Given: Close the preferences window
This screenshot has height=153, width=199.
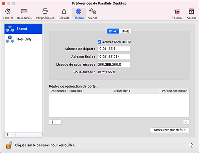Looking at the screenshot, I should coord(4,4).
